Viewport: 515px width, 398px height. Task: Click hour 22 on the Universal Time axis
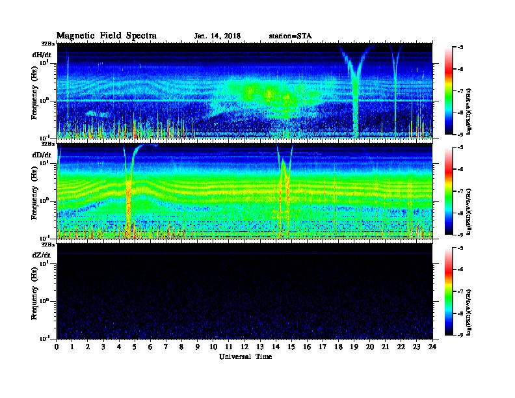coord(401,347)
